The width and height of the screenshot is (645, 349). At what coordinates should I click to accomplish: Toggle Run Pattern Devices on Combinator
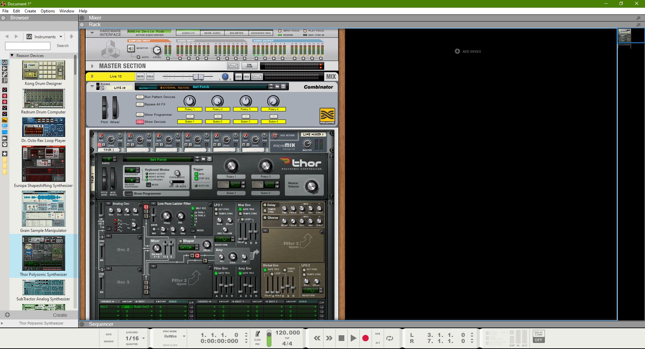[x=140, y=97]
